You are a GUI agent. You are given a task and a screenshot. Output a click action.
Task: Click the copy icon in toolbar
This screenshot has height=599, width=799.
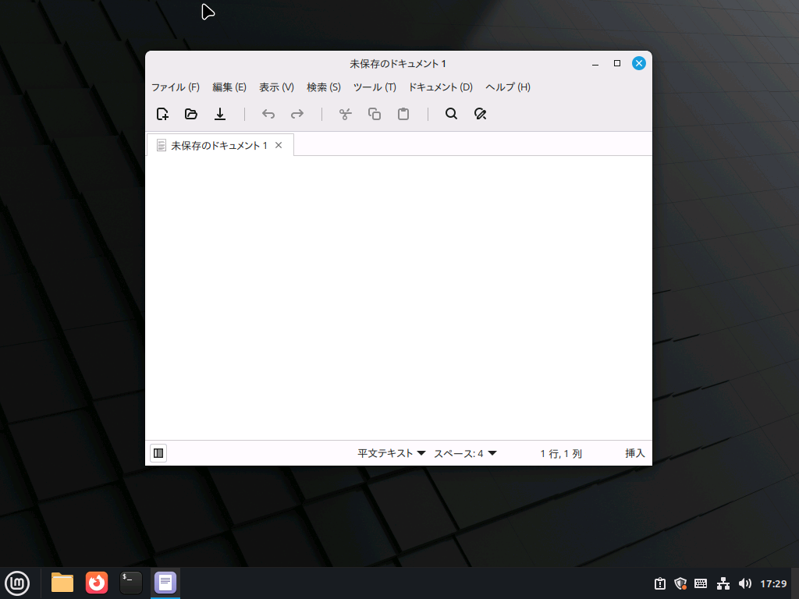pyautogui.click(x=375, y=114)
